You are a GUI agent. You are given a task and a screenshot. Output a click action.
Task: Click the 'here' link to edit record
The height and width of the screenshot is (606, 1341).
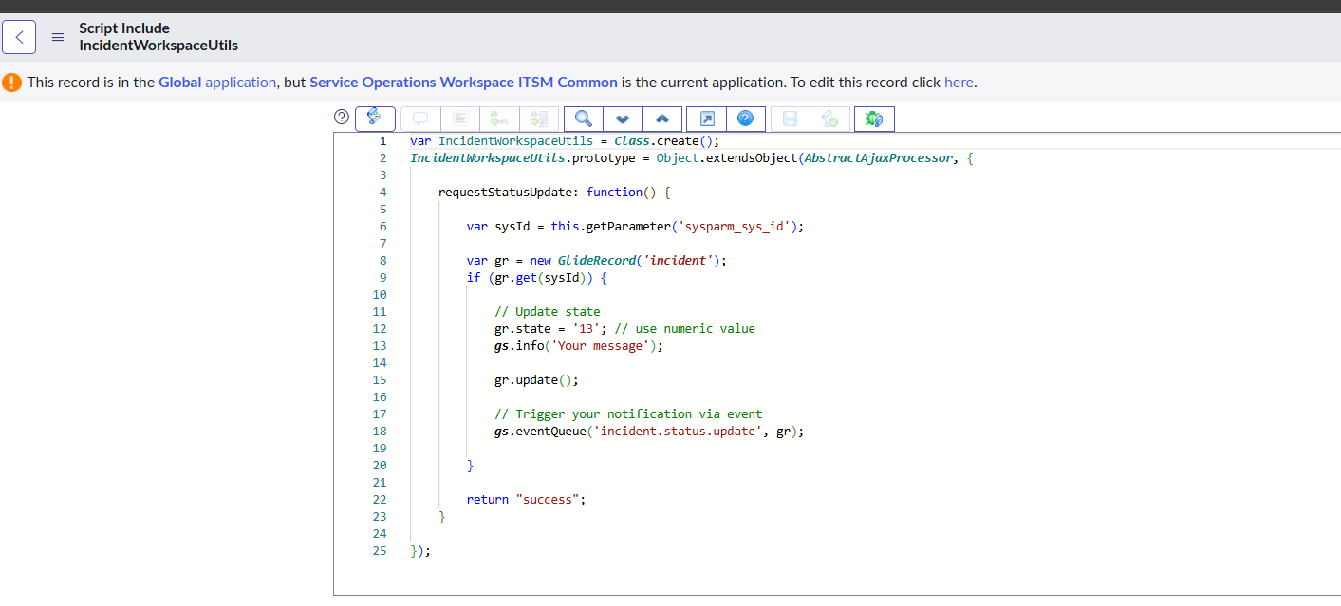(x=959, y=82)
